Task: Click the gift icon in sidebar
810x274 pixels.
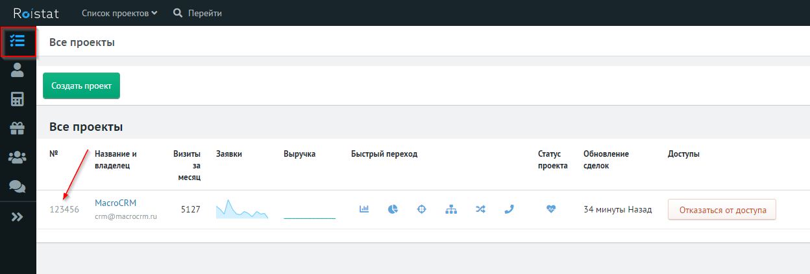Action: [18, 129]
